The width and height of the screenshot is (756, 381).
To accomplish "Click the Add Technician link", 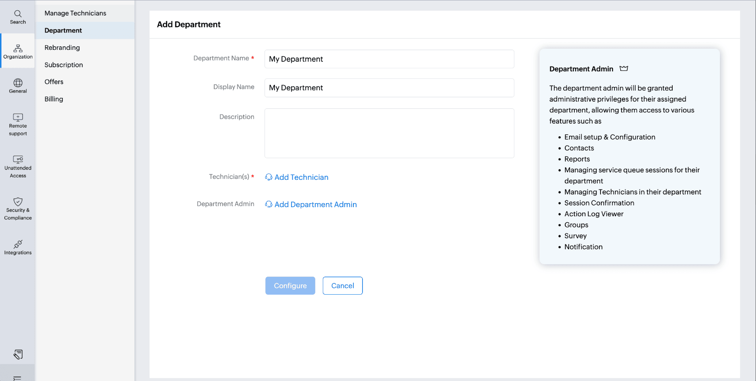I will (301, 177).
